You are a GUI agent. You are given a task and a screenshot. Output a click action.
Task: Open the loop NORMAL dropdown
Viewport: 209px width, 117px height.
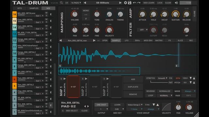click(165, 96)
